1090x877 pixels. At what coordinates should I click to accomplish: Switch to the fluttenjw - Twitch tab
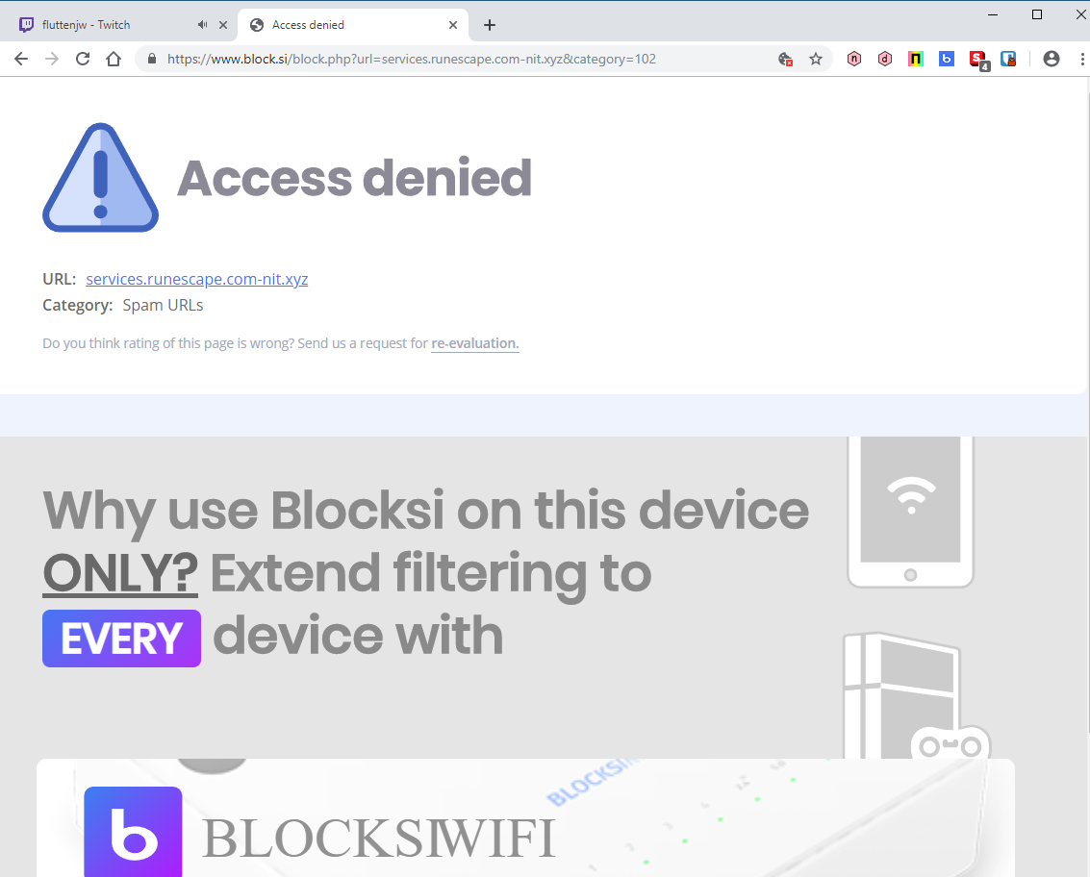(106, 25)
